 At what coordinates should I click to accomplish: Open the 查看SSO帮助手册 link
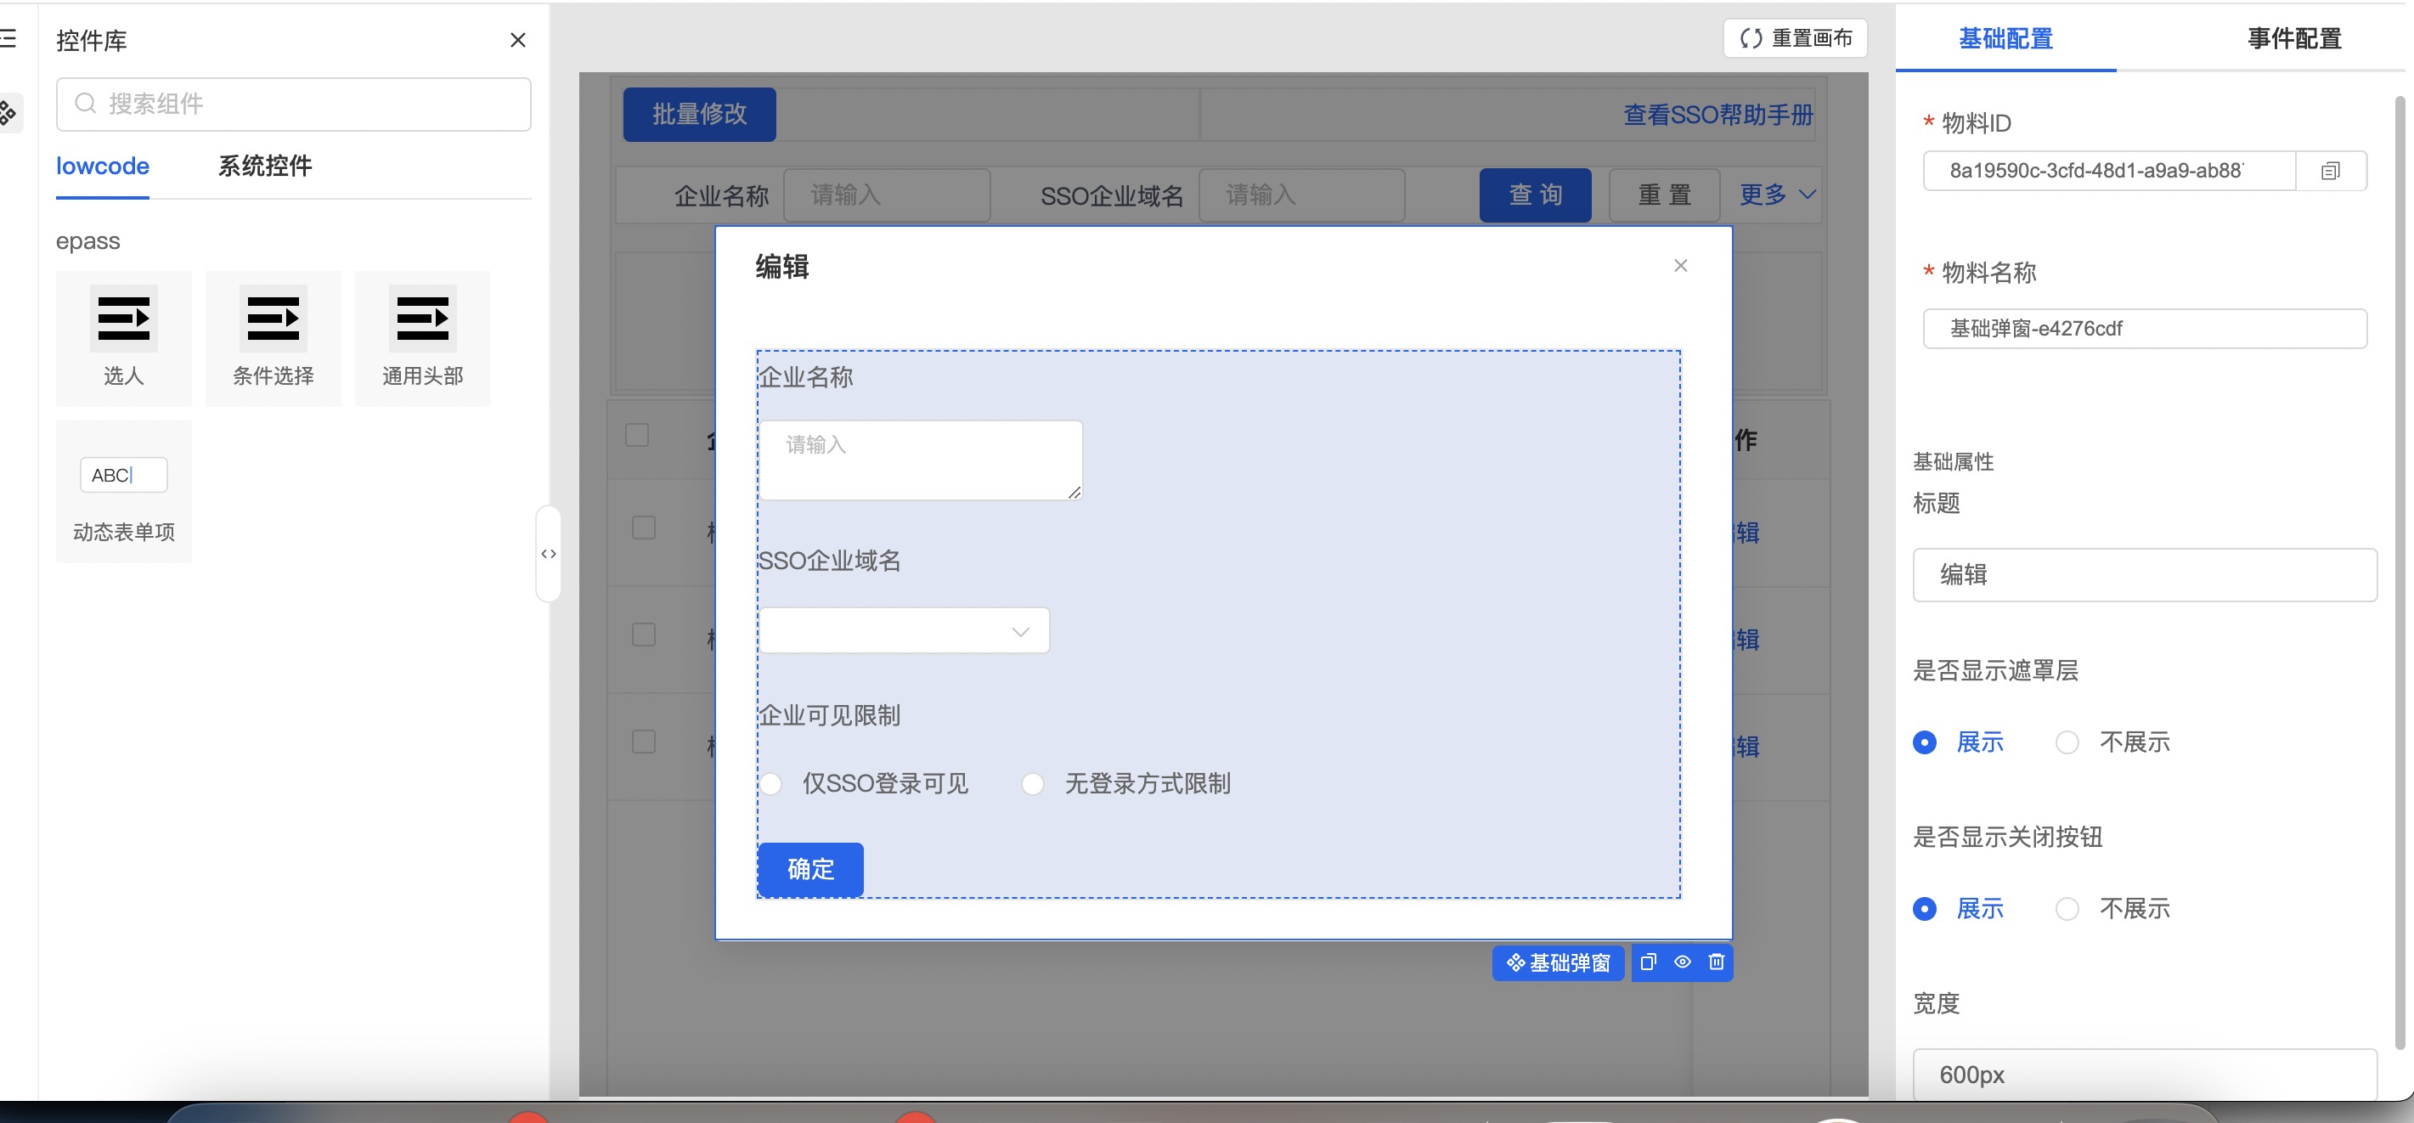[x=1717, y=115]
